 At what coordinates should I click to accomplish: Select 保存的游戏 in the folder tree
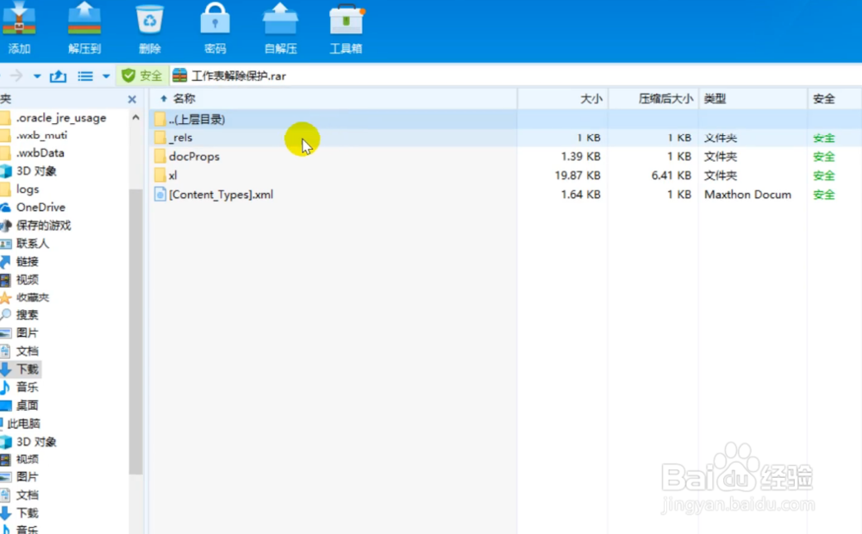coord(43,226)
